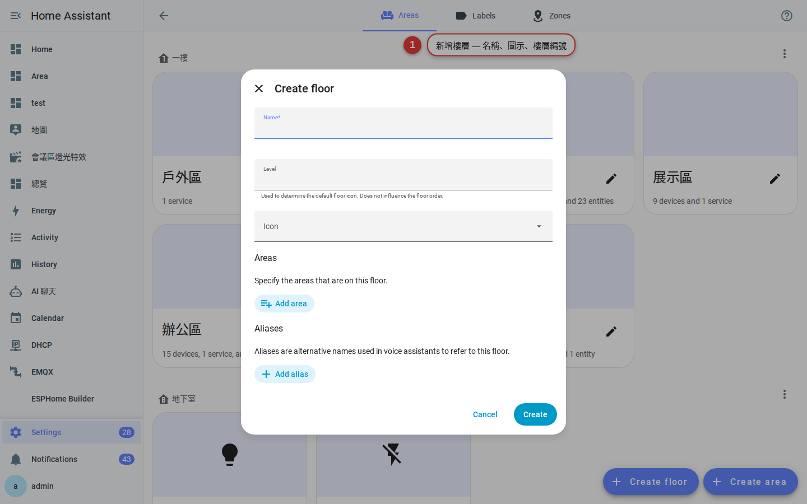The image size is (807, 504).
Task: Open test dashboard in sidebar
Action: click(72, 103)
